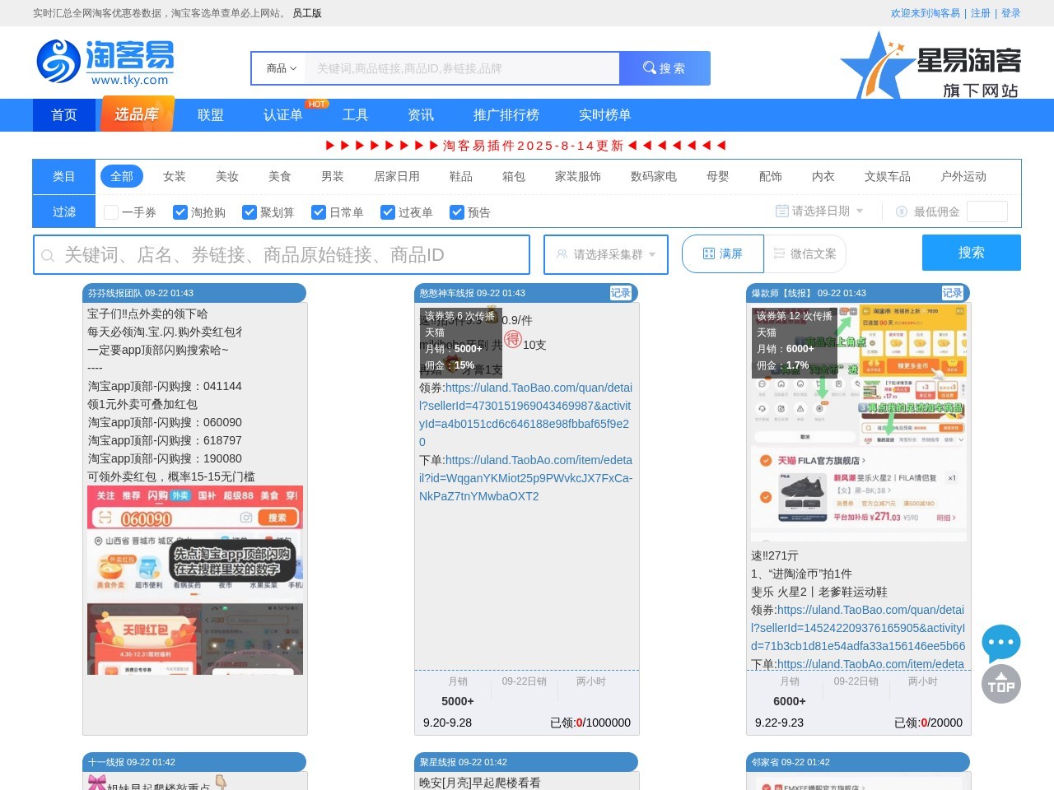1054x790 pixels.
Task: Filter by 配饰 category
Action: point(771,176)
